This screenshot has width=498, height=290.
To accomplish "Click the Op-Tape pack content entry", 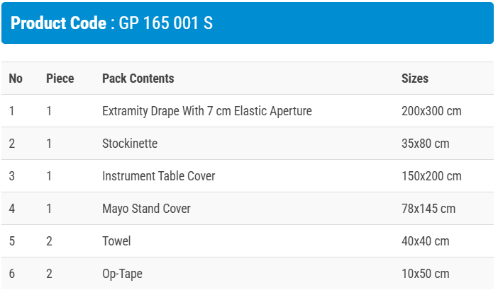I will coord(122,274).
